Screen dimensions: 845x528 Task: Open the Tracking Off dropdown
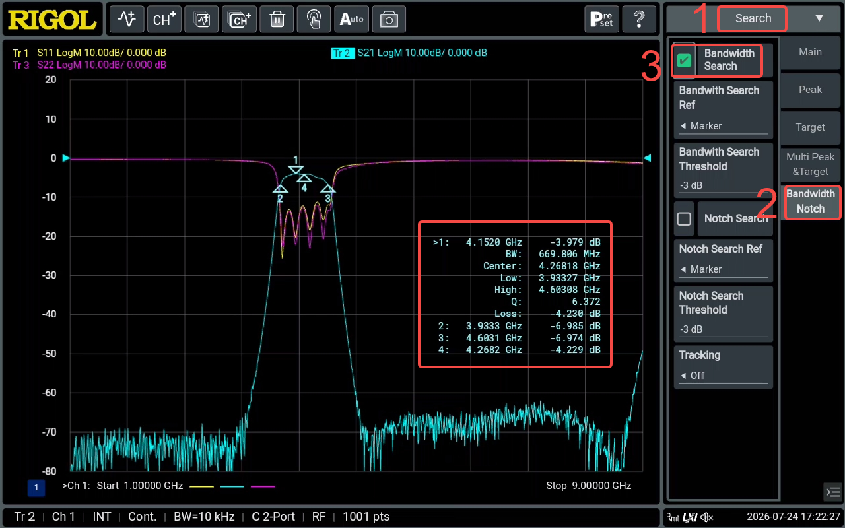724,366
